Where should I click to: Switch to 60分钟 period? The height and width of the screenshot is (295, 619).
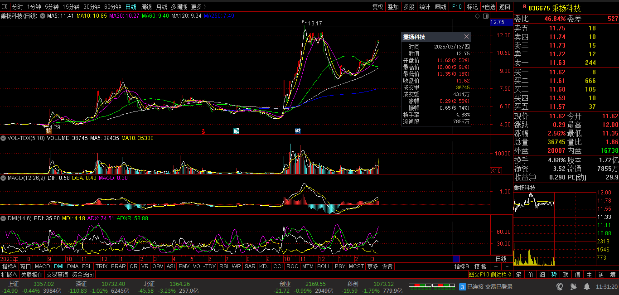pos(112,7)
